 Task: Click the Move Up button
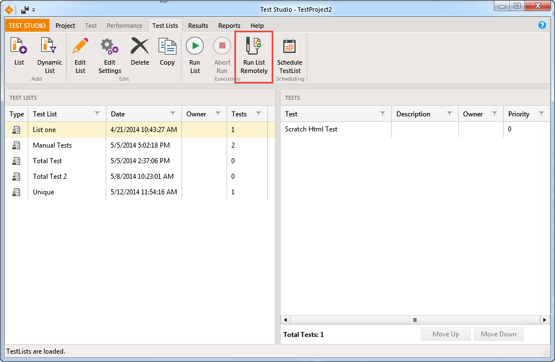click(x=446, y=334)
